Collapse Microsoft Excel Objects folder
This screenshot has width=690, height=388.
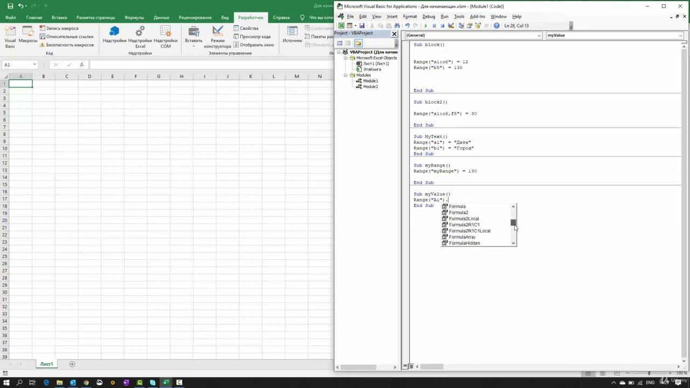(347, 58)
